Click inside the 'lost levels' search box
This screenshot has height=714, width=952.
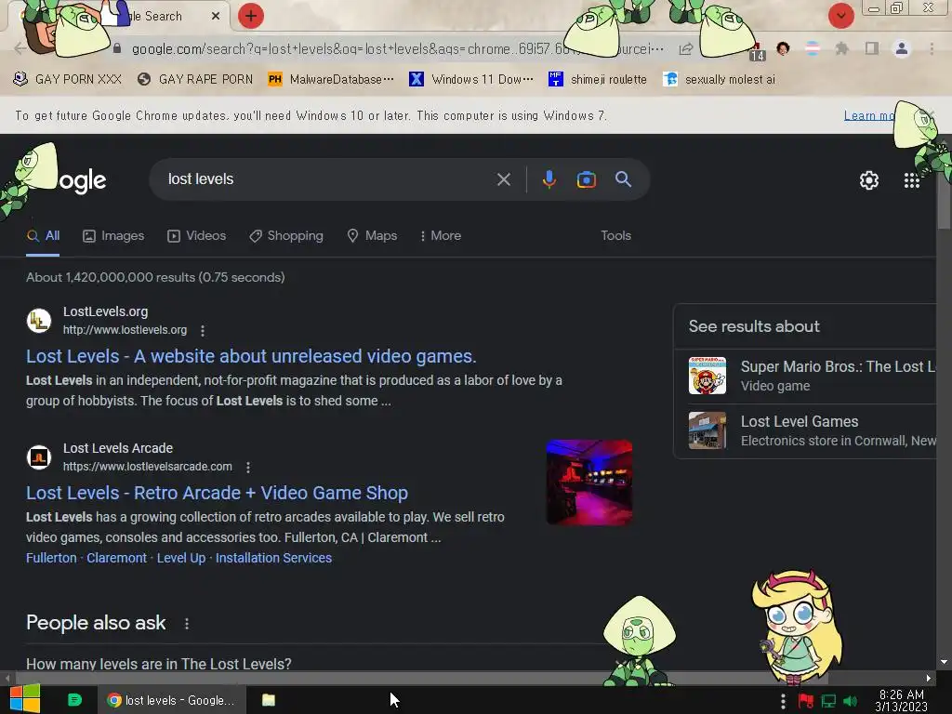coord(328,179)
